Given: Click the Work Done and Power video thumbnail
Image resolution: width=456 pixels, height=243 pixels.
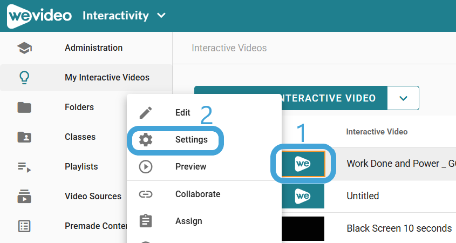Looking at the screenshot, I should 302,164.
